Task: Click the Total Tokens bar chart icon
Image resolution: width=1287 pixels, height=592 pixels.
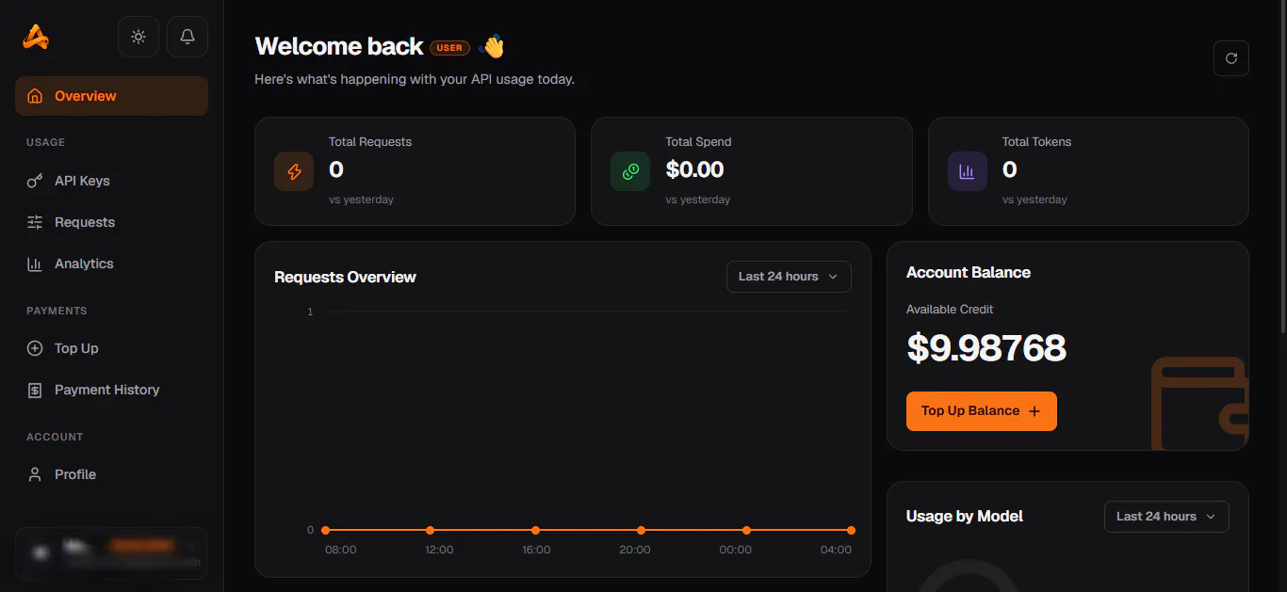Action: coord(967,171)
